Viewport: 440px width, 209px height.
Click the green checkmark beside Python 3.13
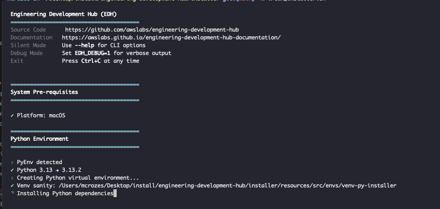(12, 170)
